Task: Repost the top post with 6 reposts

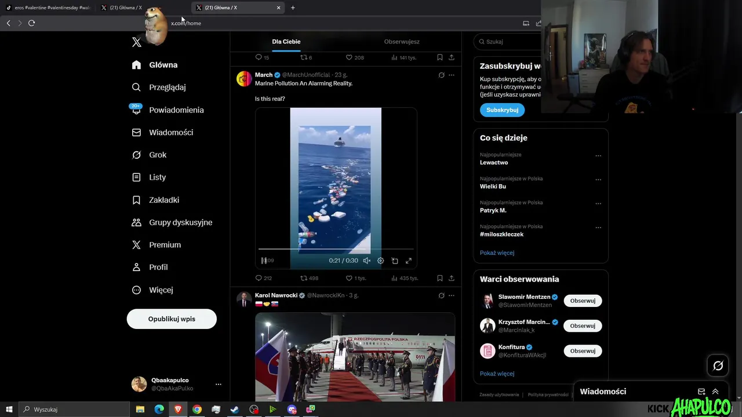Action: pos(306,57)
